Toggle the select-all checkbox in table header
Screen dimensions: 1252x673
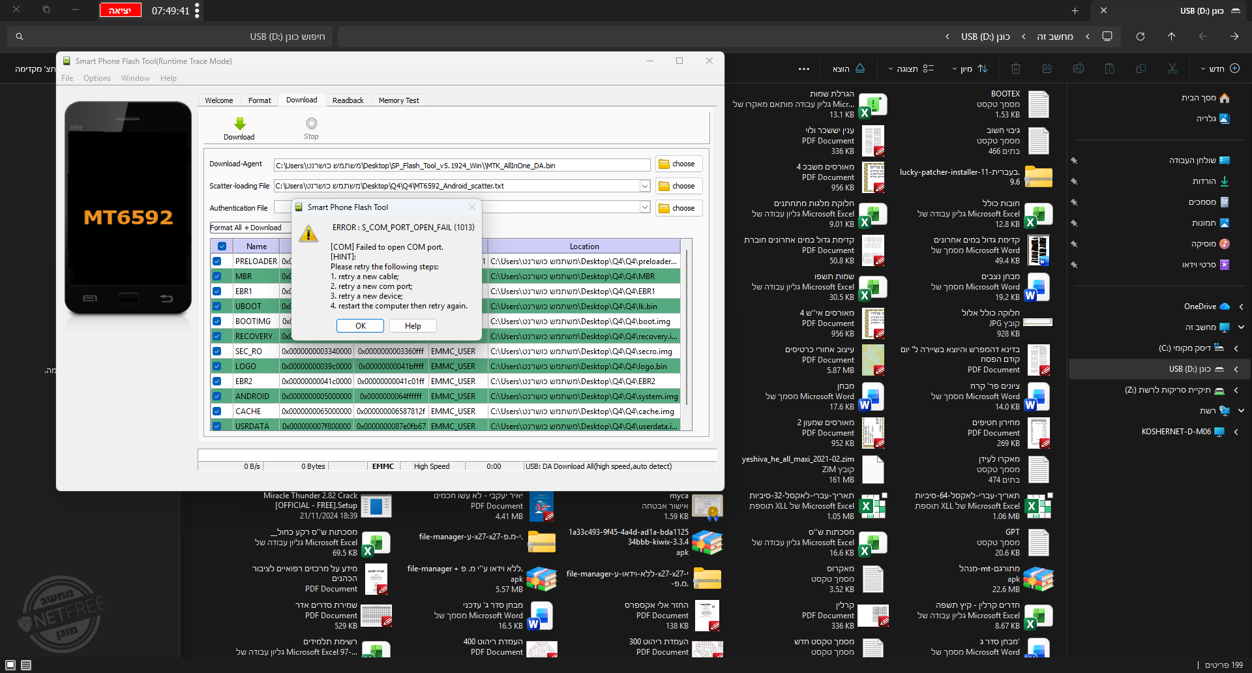[222, 247]
